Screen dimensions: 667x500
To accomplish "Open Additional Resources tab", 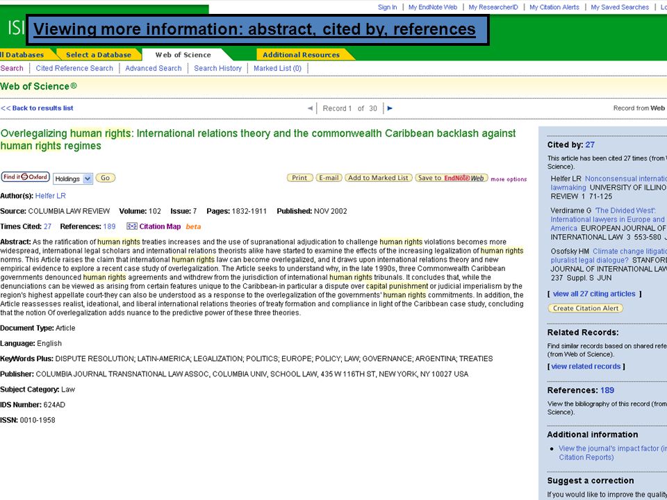I will pos(301,54).
